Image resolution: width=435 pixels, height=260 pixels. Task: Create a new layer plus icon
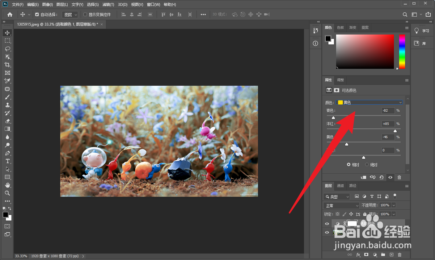pyautogui.click(x=391, y=255)
